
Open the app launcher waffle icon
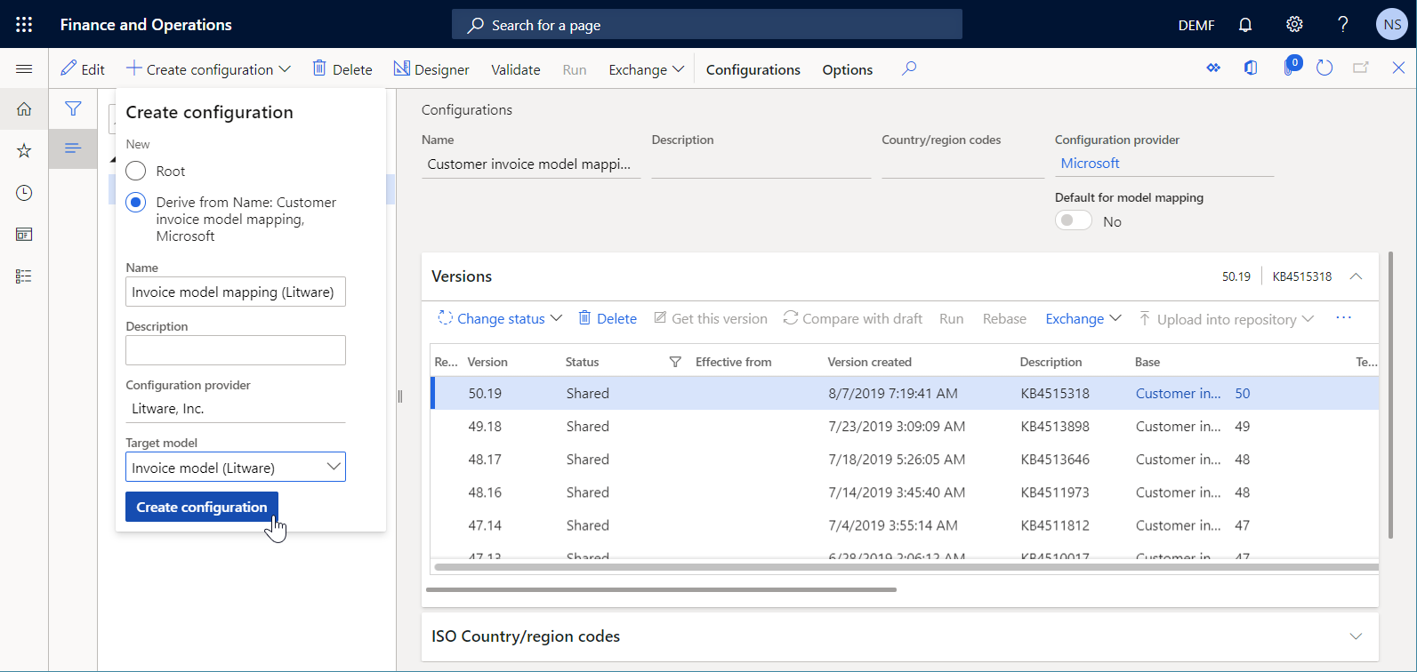pyautogui.click(x=24, y=25)
